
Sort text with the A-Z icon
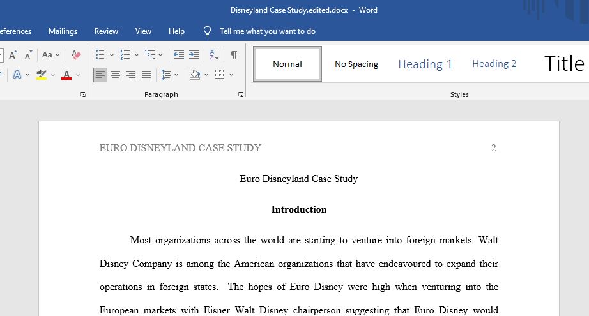click(x=214, y=55)
